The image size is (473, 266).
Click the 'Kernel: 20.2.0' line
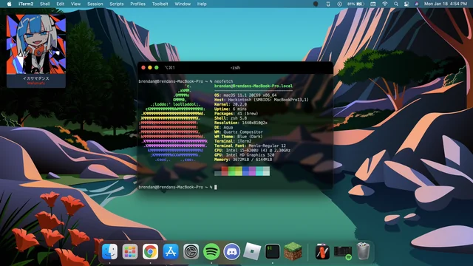click(231, 104)
